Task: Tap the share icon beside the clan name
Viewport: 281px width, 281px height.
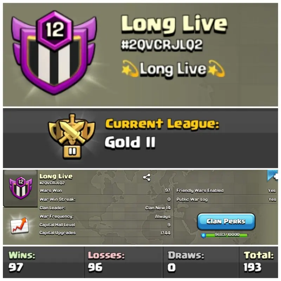Action: coord(146,178)
